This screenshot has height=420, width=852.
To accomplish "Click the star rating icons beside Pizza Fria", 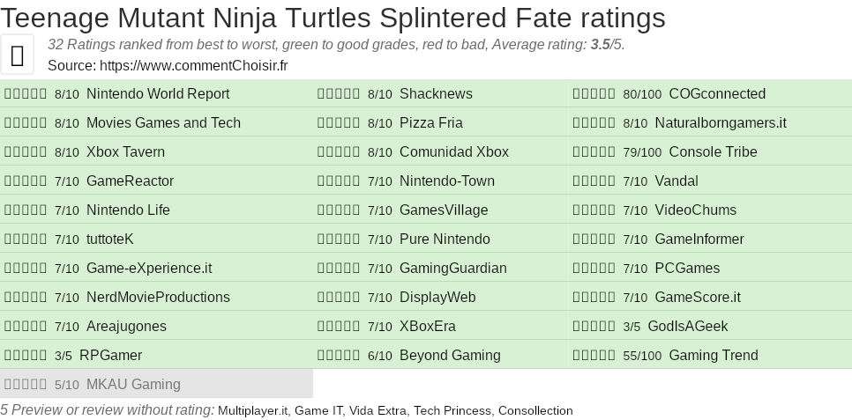I will point(339,123).
